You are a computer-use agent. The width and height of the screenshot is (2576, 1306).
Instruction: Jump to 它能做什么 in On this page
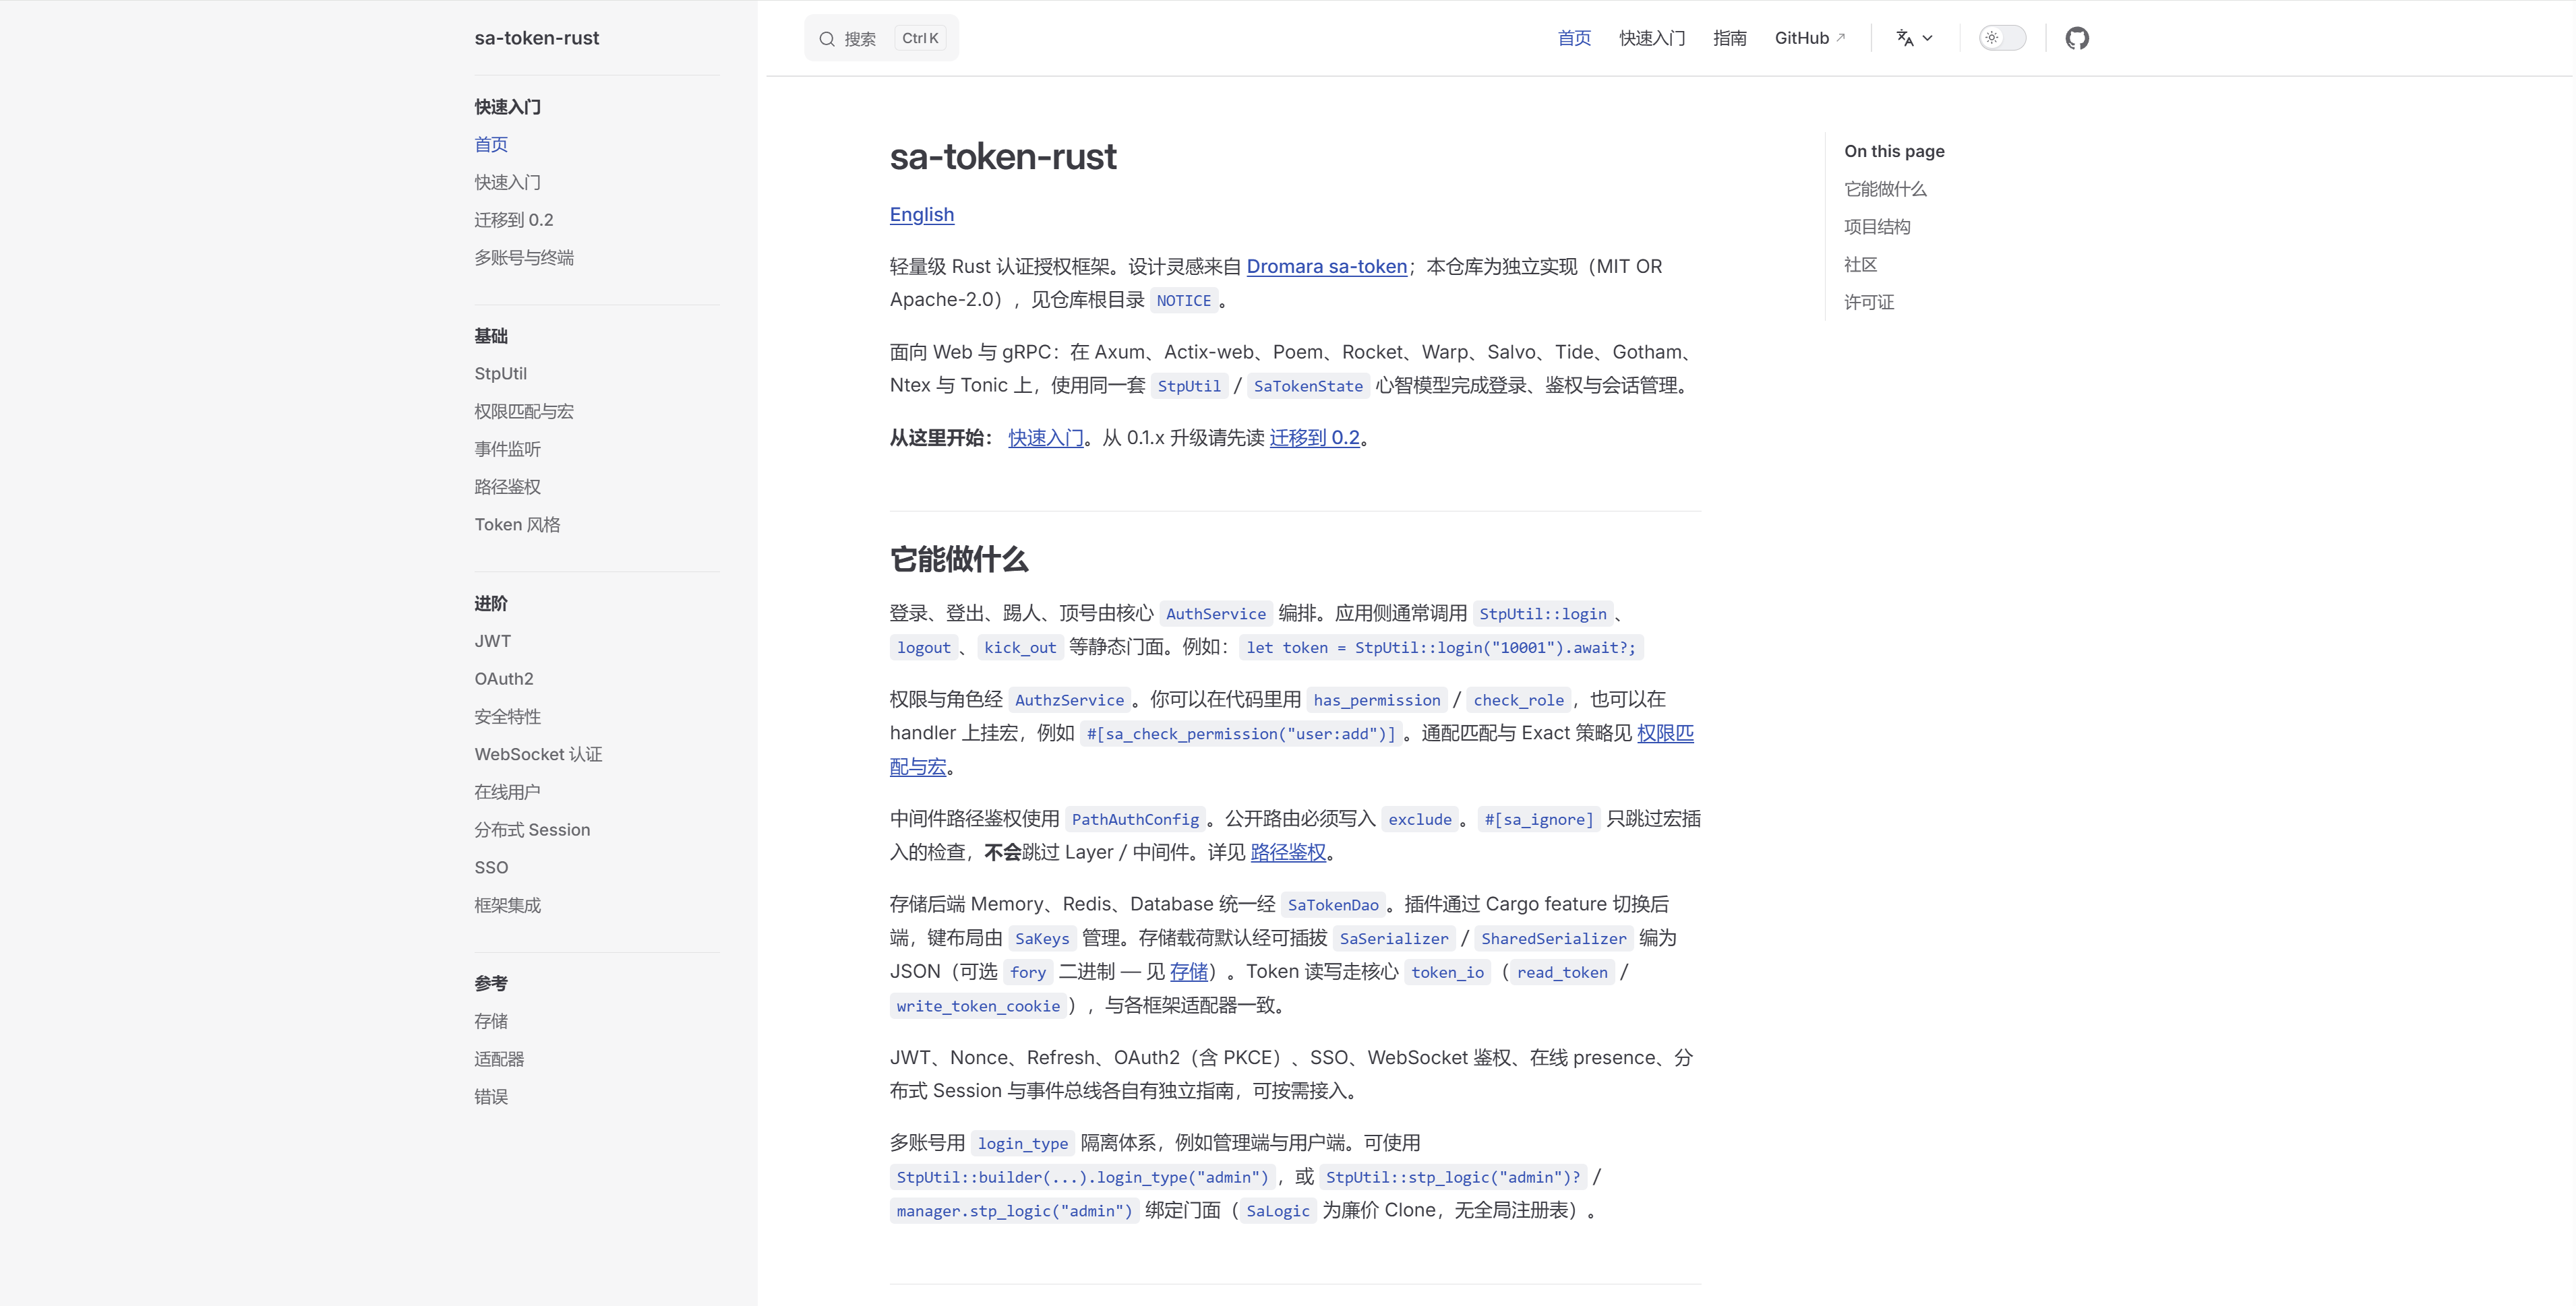[x=1885, y=189]
